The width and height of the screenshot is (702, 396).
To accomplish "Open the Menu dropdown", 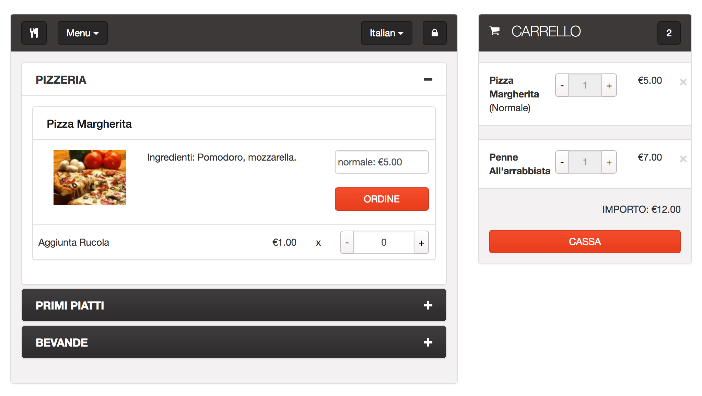I will point(82,33).
